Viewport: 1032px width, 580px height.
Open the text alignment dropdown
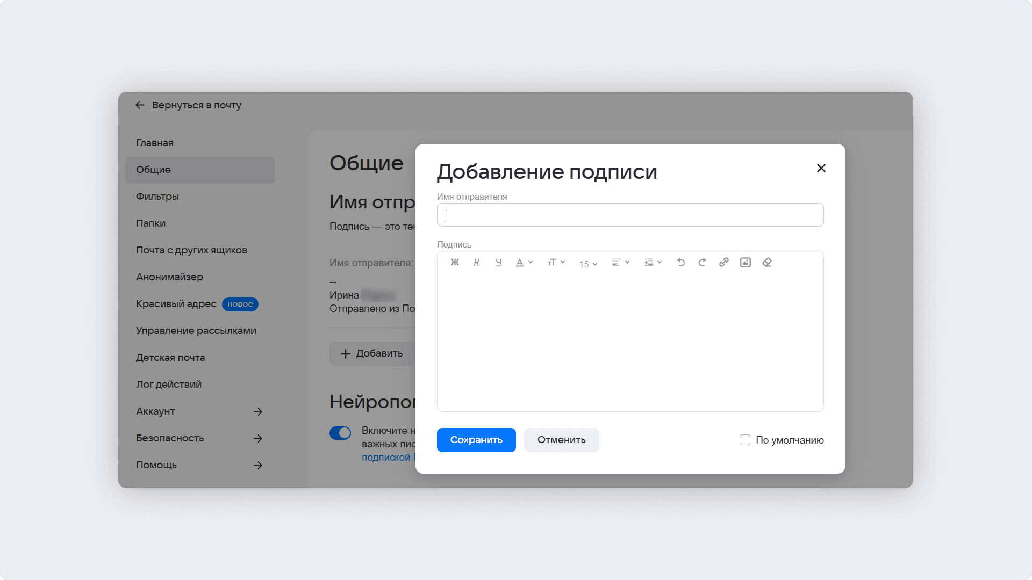[x=620, y=263]
